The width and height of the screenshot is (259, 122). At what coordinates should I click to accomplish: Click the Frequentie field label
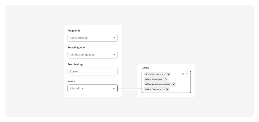coord(74,31)
